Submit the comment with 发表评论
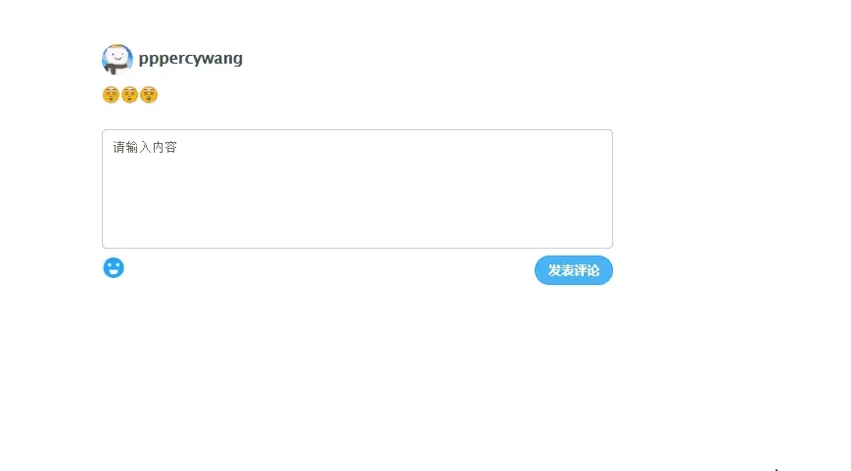 tap(573, 270)
